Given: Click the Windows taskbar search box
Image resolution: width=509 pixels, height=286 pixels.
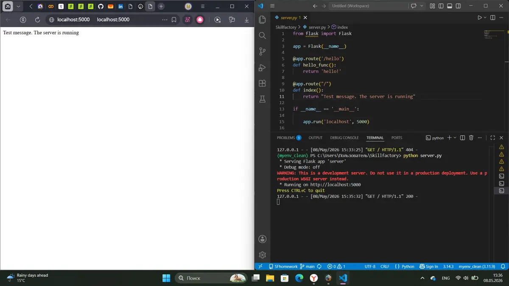Looking at the screenshot, I should pyautogui.click(x=211, y=278).
